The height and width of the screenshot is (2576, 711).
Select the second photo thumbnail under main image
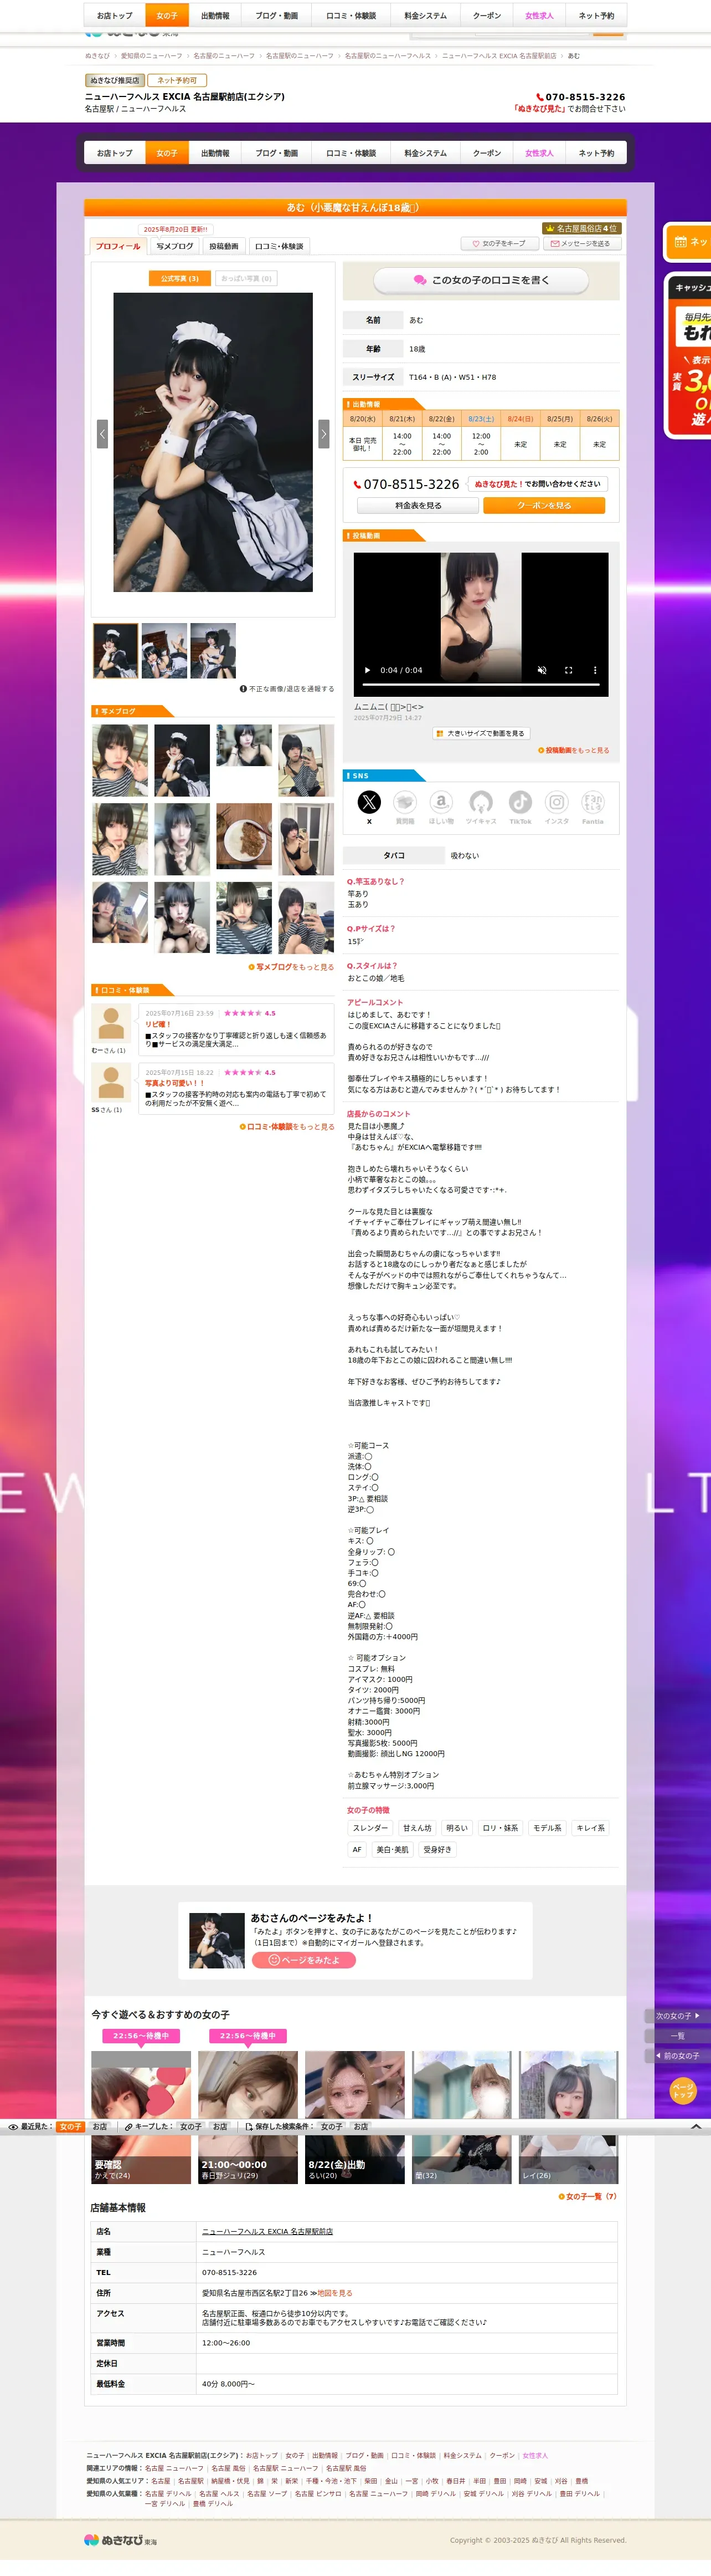coord(164,651)
